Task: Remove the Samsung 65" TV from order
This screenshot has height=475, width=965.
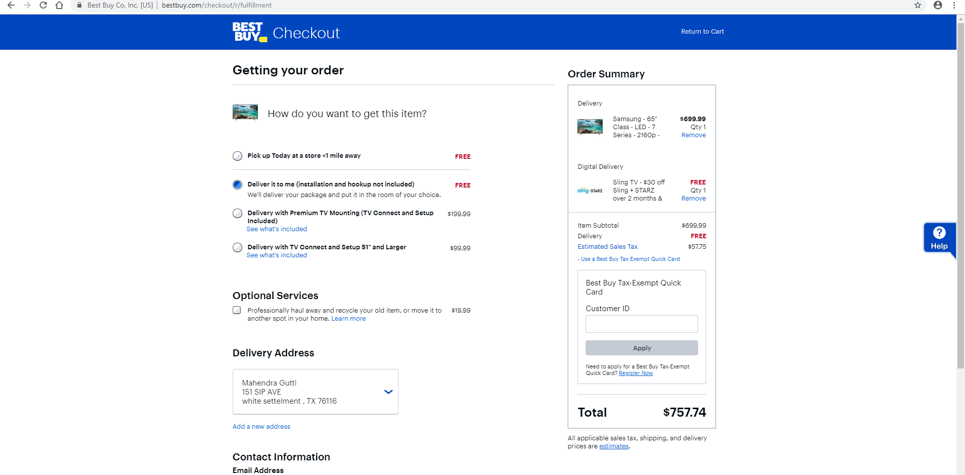Action: [x=693, y=135]
